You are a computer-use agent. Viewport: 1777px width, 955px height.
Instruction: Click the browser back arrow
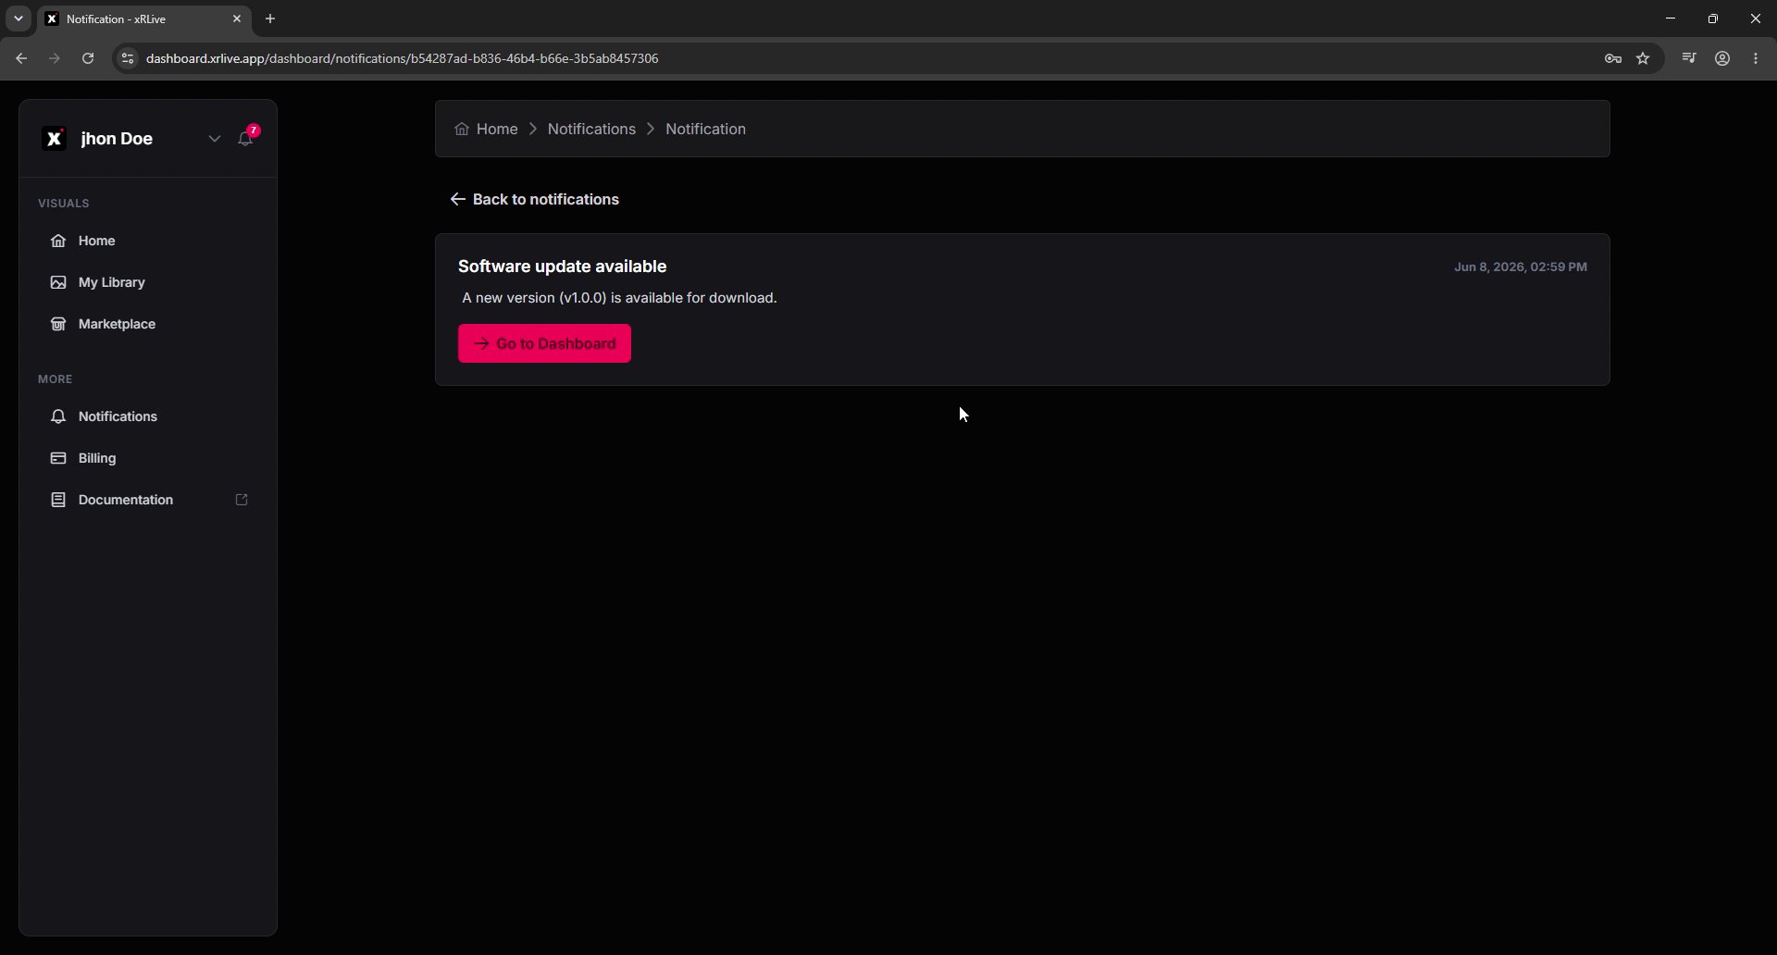[21, 58]
